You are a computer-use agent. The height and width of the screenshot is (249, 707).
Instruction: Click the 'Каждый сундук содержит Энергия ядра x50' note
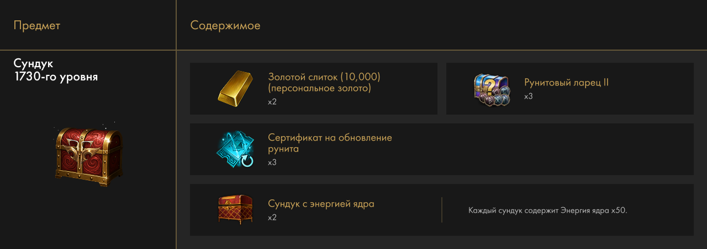[548, 210]
